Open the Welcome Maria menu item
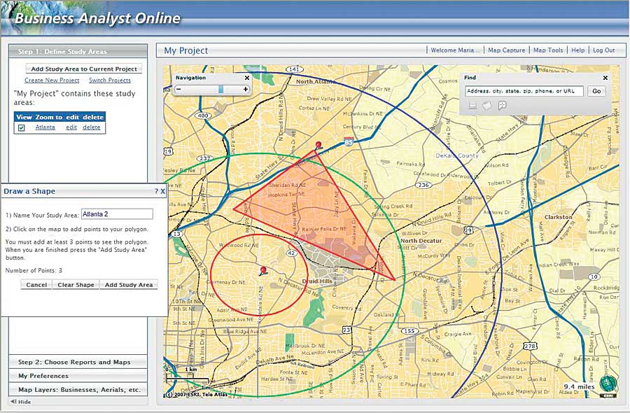630x413 pixels. point(455,50)
